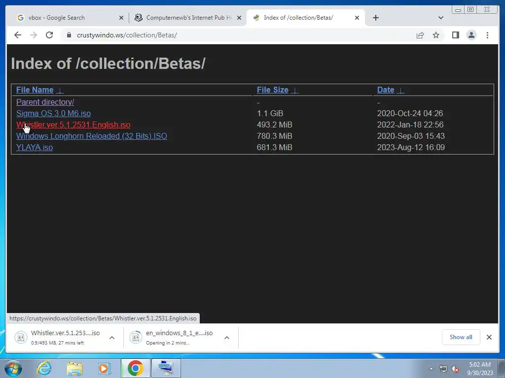Close the Index of /collection/Betas/ tab
Screen dimensions: 505x378
tap(357, 18)
